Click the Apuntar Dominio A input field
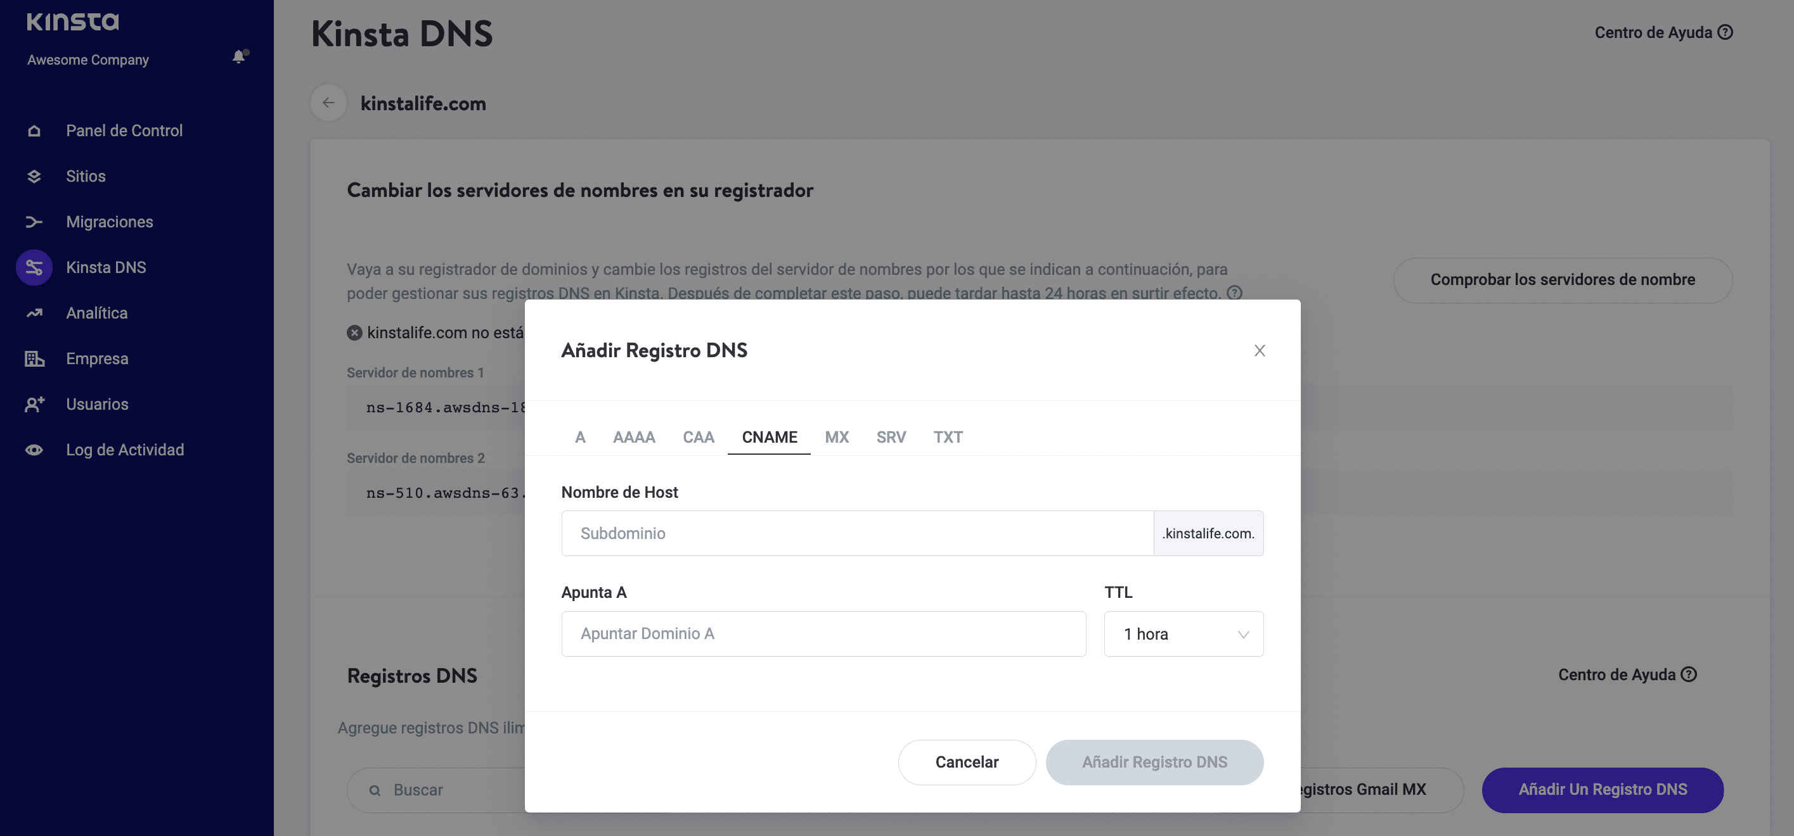1794x836 pixels. pos(823,633)
